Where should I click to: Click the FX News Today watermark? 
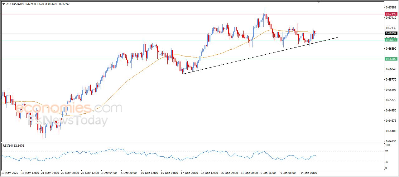pyautogui.click(x=69, y=121)
